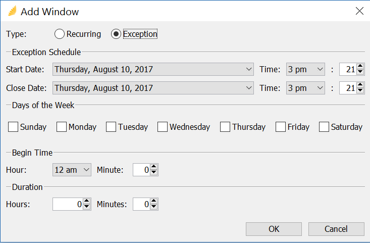This screenshot has height=243, width=370.
Task: Decrease the Duration Minutes spinner
Action: click(153, 207)
